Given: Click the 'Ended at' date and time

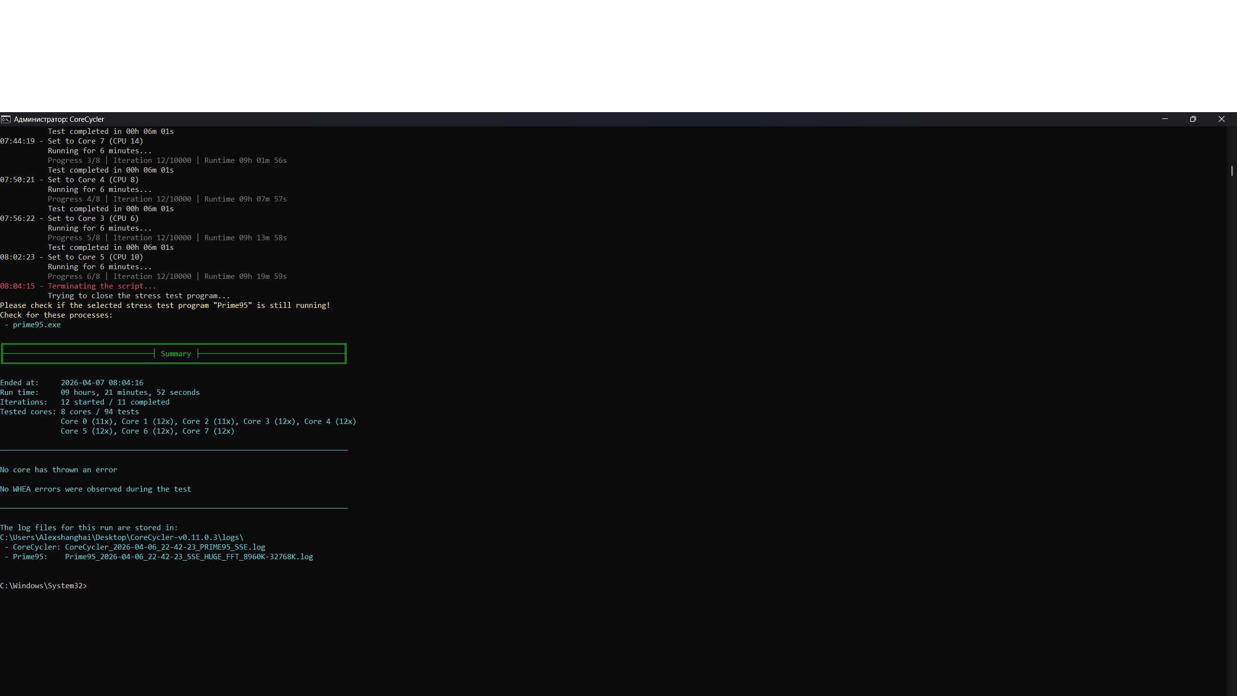Looking at the screenshot, I should [x=102, y=383].
